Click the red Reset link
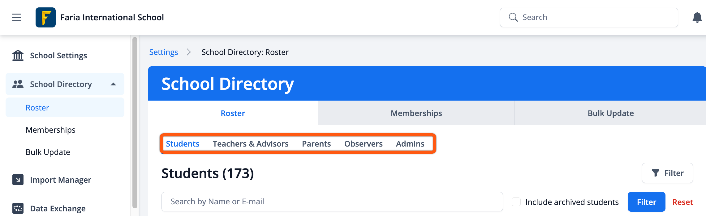706x216 pixels. point(682,202)
